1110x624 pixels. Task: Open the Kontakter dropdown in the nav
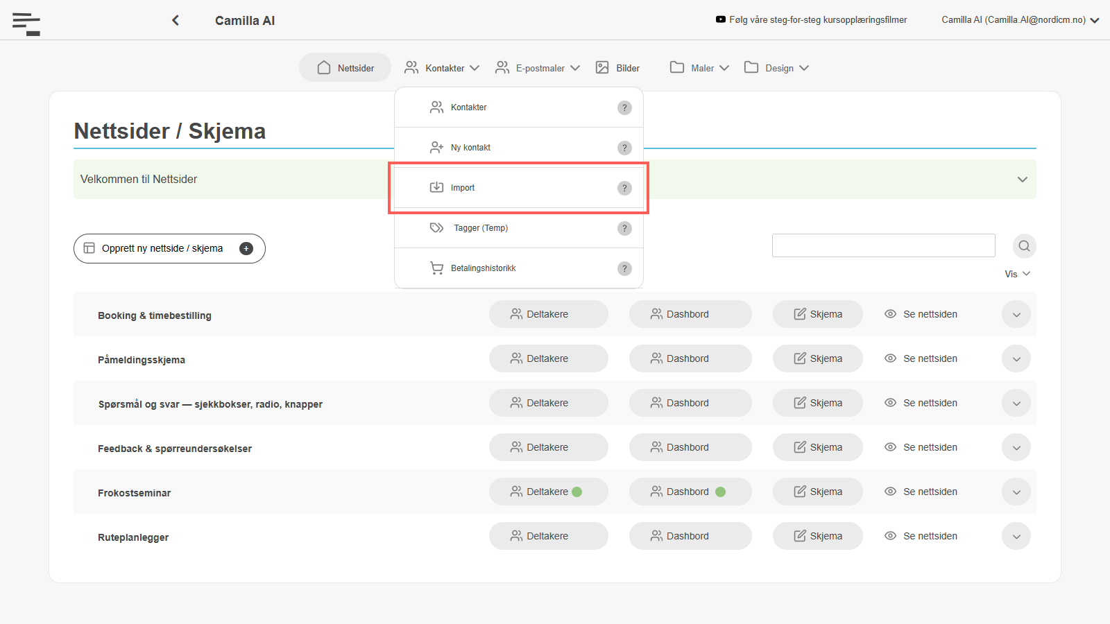(x=442, y=68)
